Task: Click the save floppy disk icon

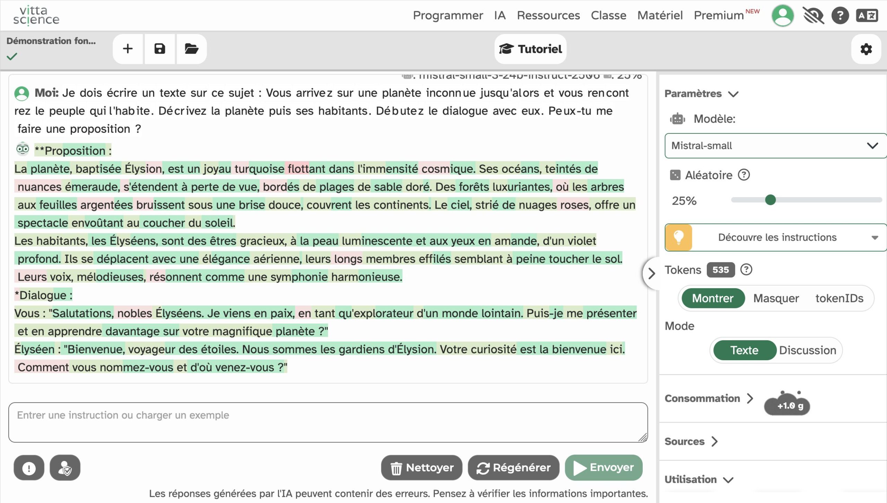Action: click(160, 49)
